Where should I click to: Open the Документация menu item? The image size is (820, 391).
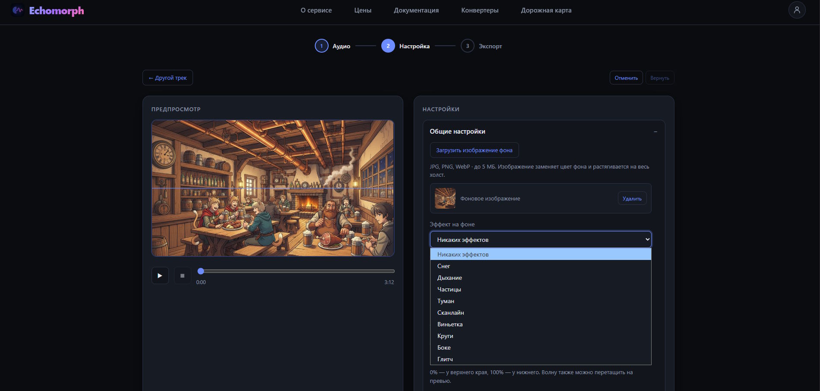coord(416,10)
